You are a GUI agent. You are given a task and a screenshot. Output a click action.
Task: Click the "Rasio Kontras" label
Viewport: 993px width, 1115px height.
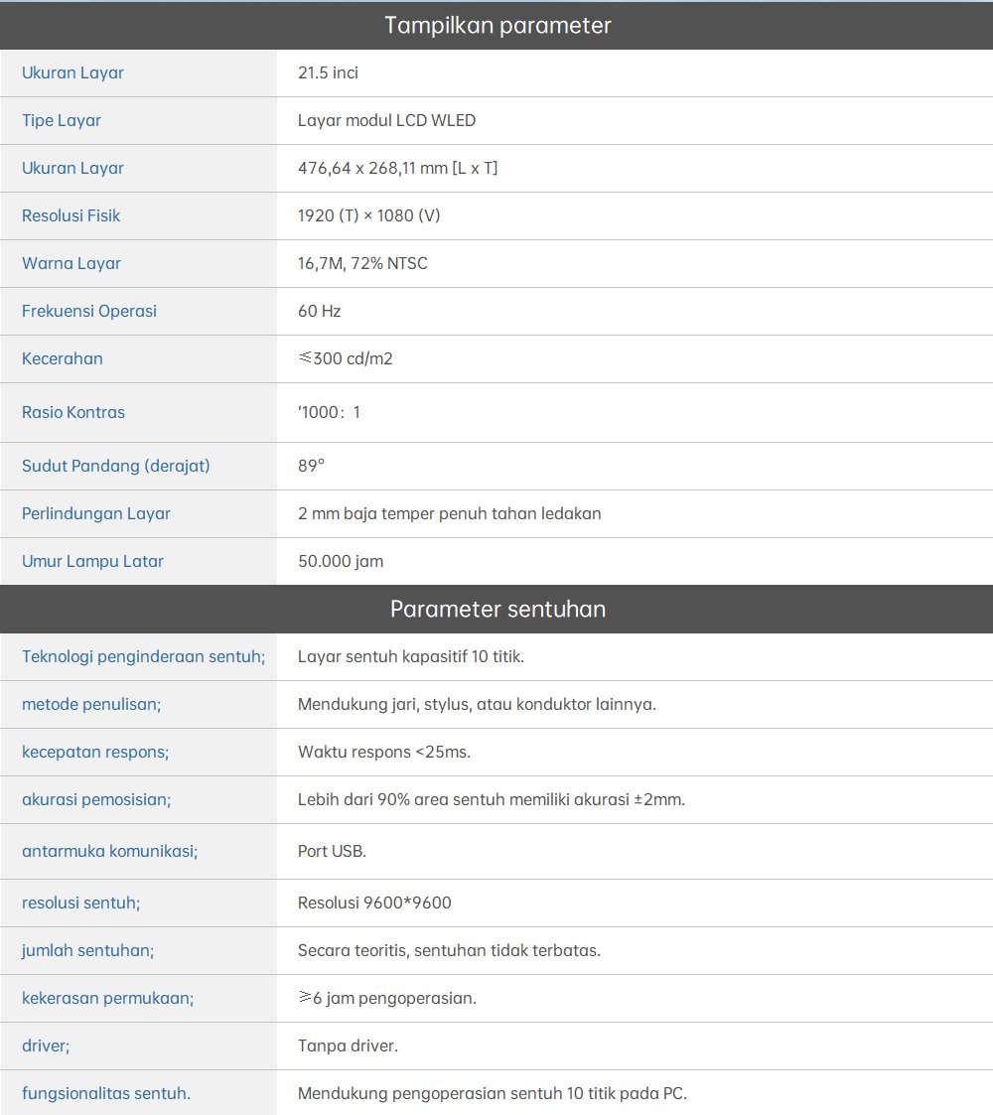(x=73, y=412)
